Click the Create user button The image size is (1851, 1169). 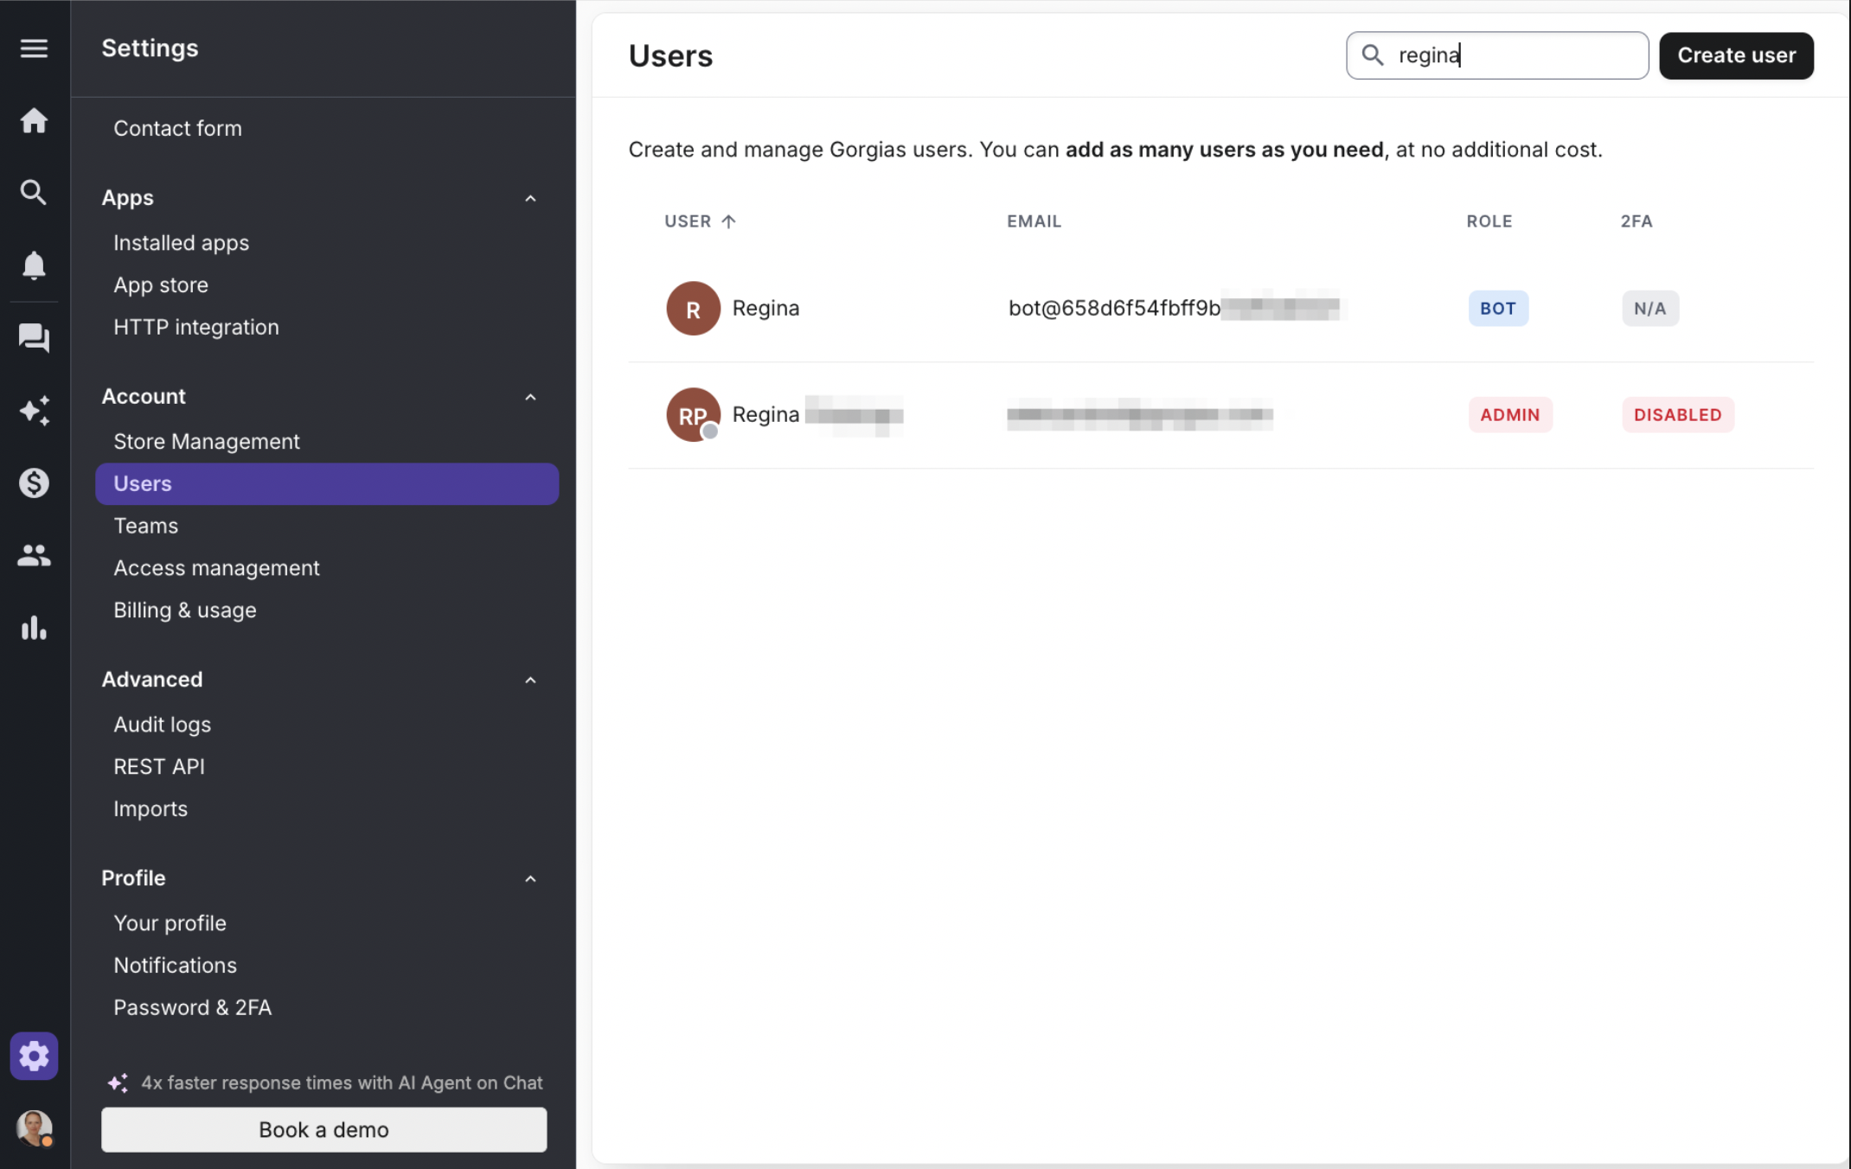click(1736, 55)
